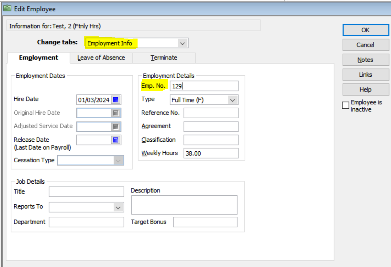Select the Classification input field

click(x=211, y=140)
